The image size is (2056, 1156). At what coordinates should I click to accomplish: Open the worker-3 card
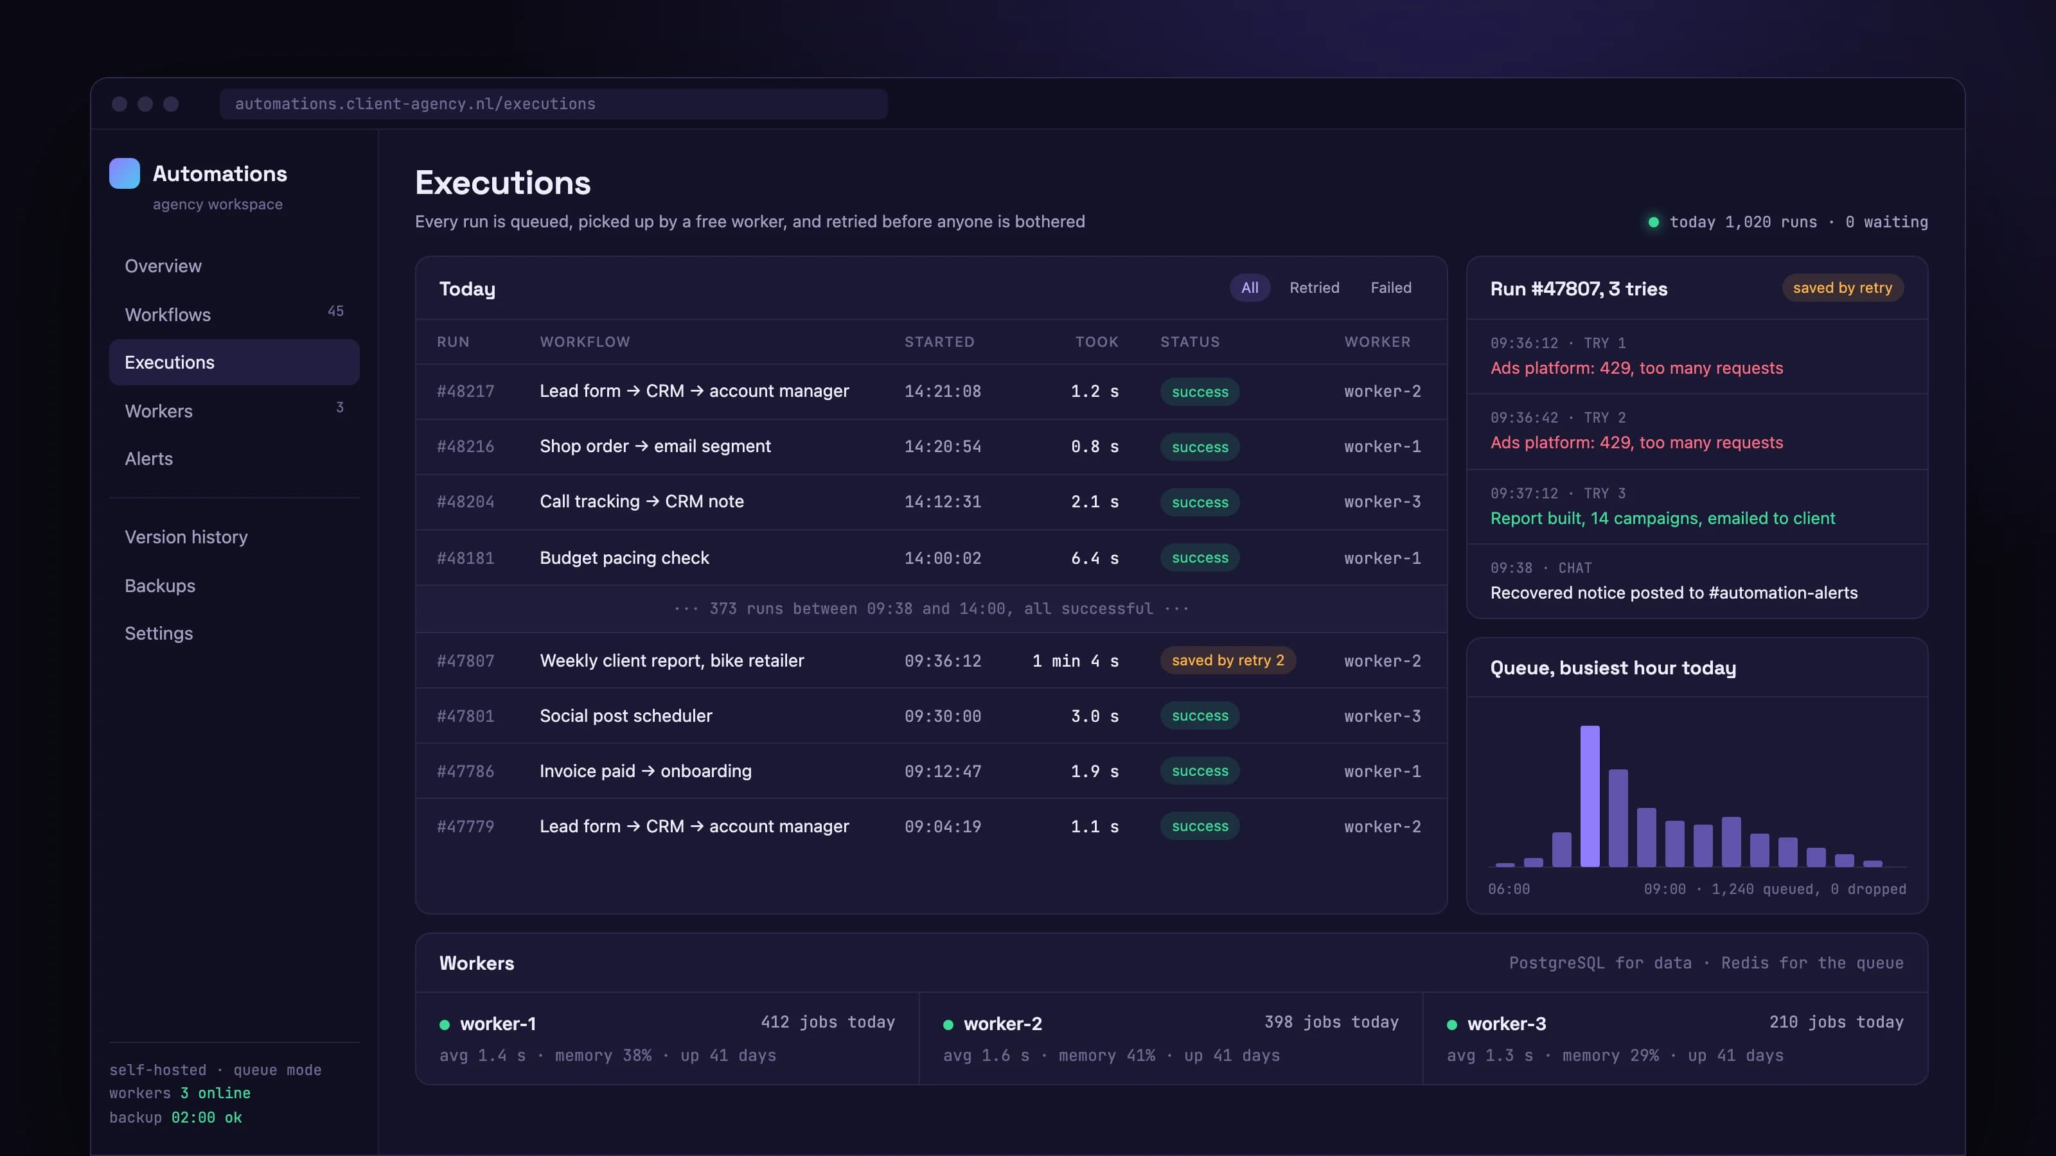[1675, 1038]
